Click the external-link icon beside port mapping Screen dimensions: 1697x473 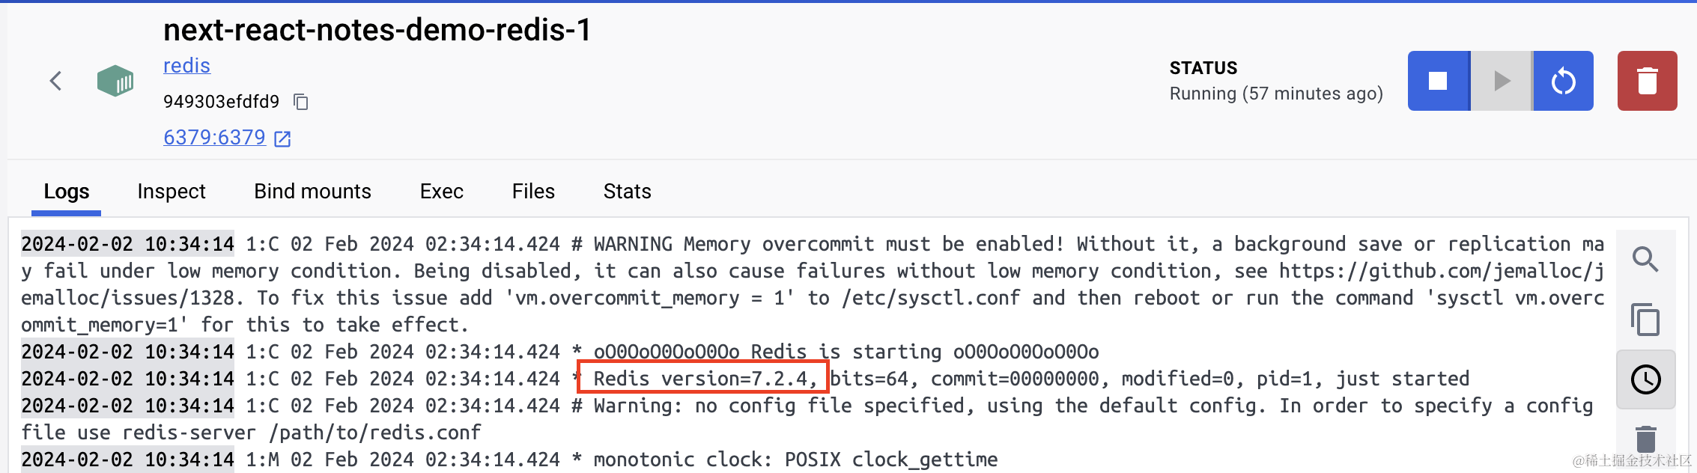point(282,138)
